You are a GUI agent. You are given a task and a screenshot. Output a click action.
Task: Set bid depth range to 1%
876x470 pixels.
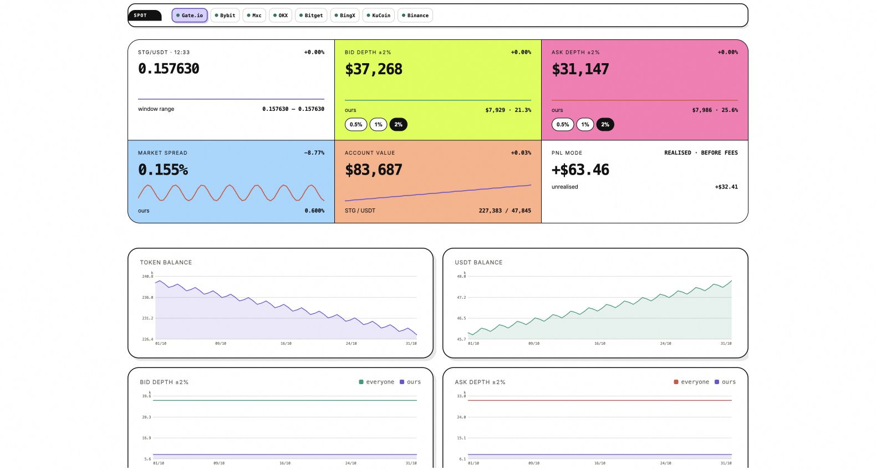tap(378, 125)
